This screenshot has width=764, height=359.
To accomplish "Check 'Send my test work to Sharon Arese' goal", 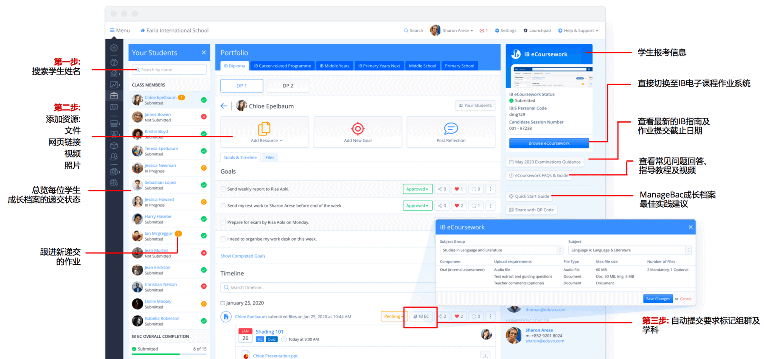I will (x=223, y=205).
